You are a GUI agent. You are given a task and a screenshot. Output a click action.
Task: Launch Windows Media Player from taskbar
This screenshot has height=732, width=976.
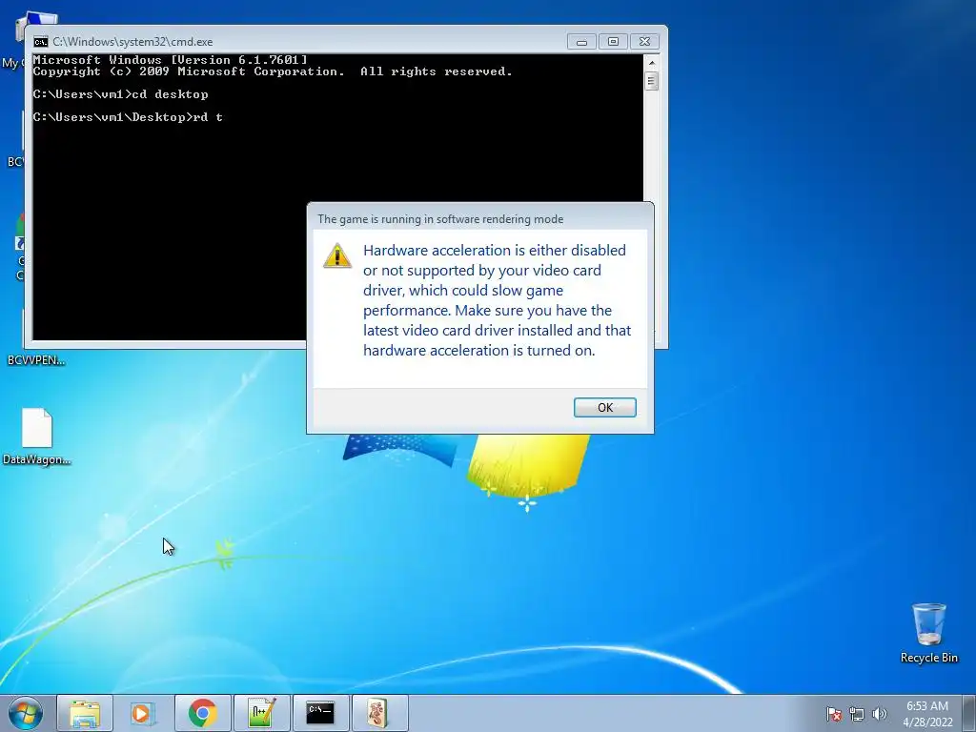tap(143, 713)
